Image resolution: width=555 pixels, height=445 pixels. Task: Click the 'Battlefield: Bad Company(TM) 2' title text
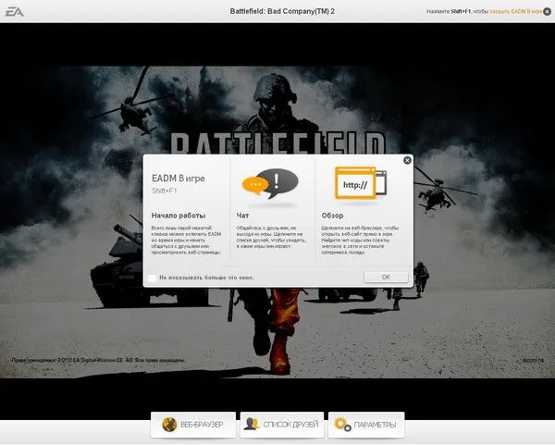pyautogui.click(x=277, y=10)
